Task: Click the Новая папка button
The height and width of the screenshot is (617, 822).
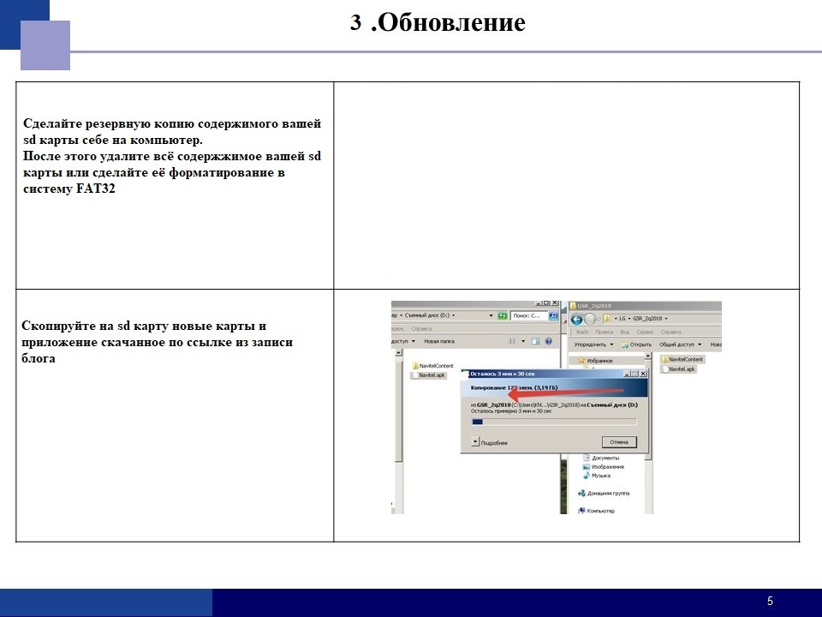Action: click(x=439, y=341)
